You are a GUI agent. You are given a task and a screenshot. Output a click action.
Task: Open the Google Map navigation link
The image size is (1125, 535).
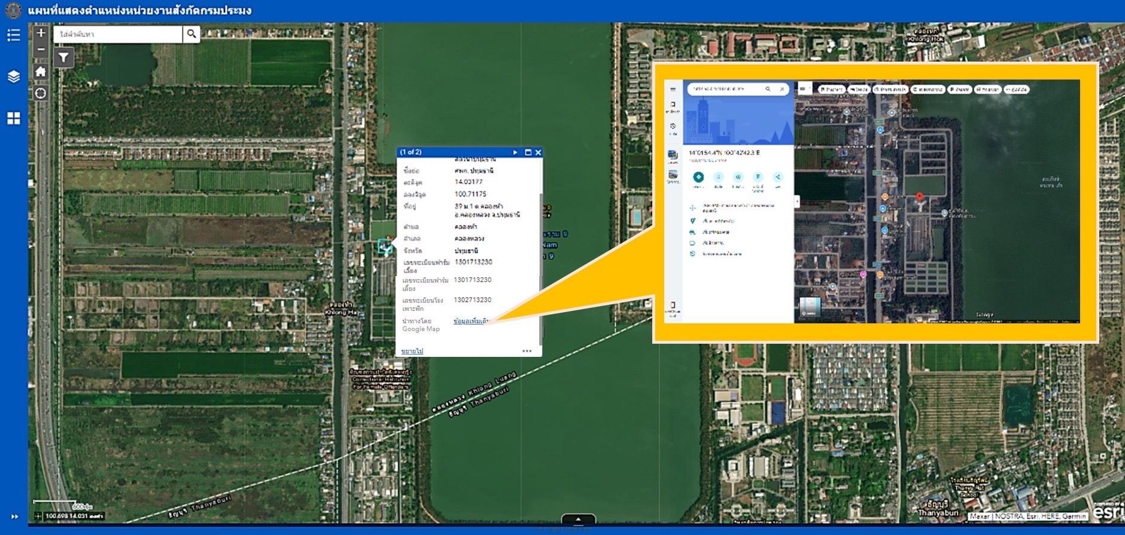[472, 321]
